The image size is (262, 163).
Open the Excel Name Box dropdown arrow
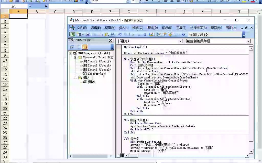[30, 6]
